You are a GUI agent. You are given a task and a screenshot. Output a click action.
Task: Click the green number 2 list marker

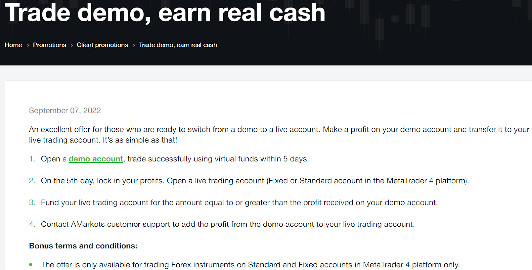click(32, 181)
